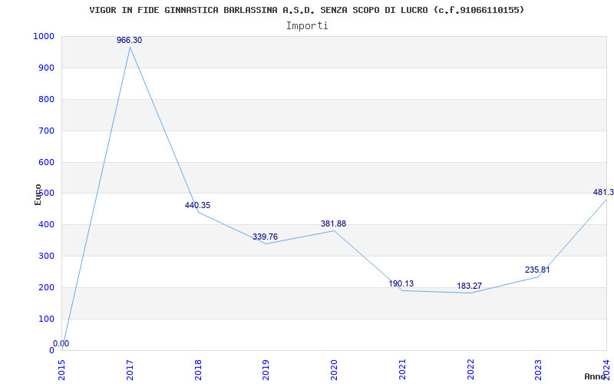614x384 pixels.
Task: Click the 190.13 data label
Action: (401, 283)
